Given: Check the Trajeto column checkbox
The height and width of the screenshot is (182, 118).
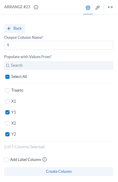Looking at the screenshot, I should 7,90.
